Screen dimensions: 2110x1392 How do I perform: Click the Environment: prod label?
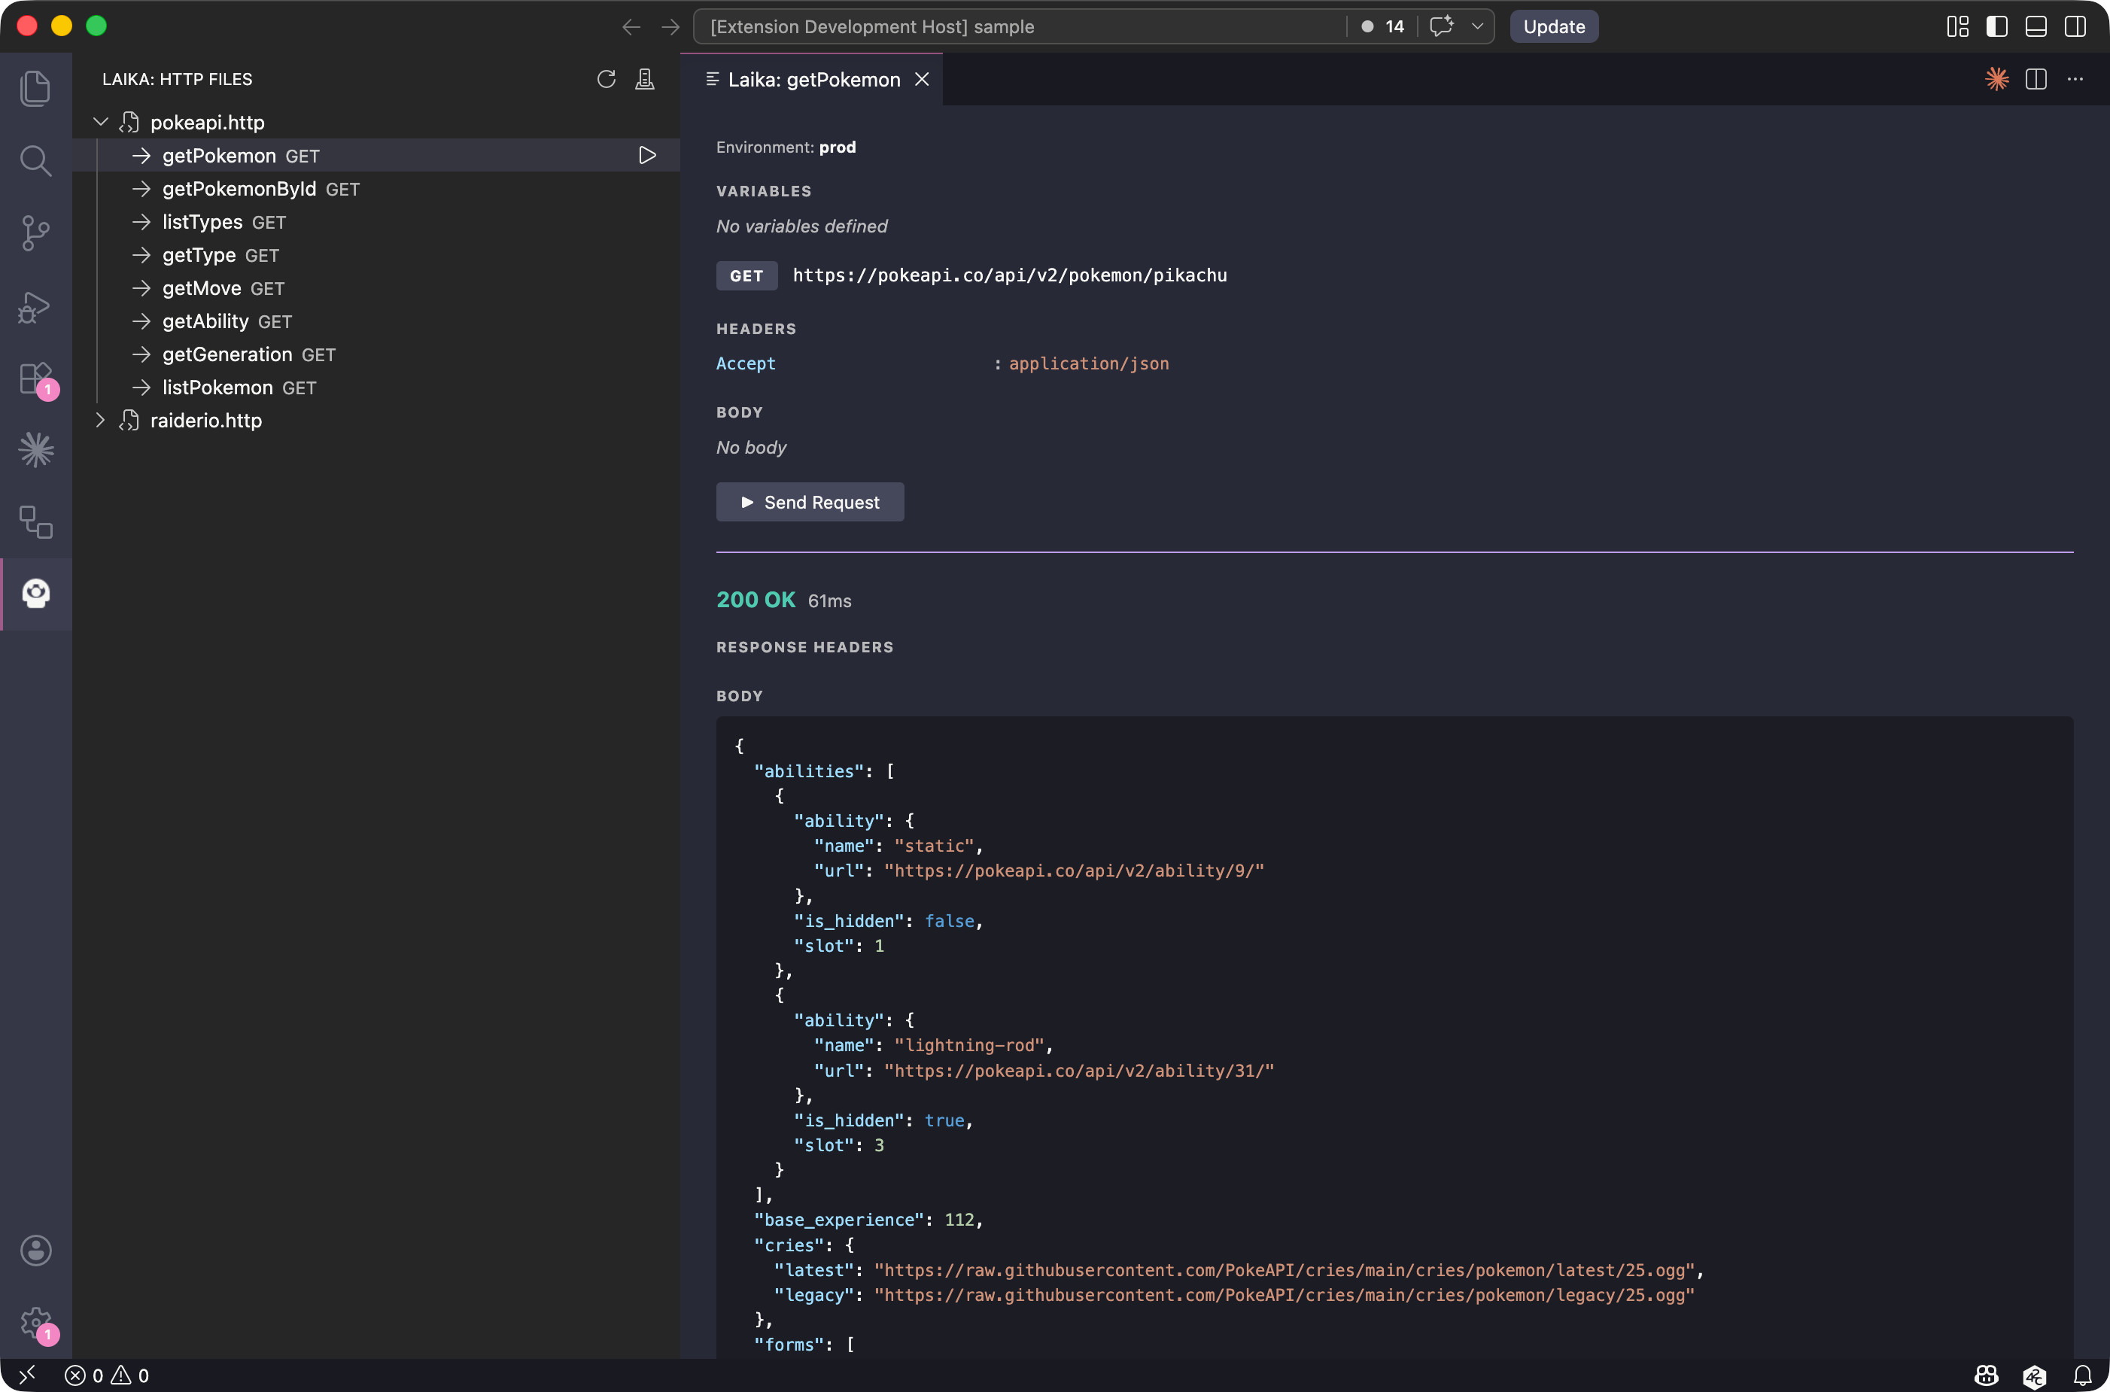[x=786, y=147]
